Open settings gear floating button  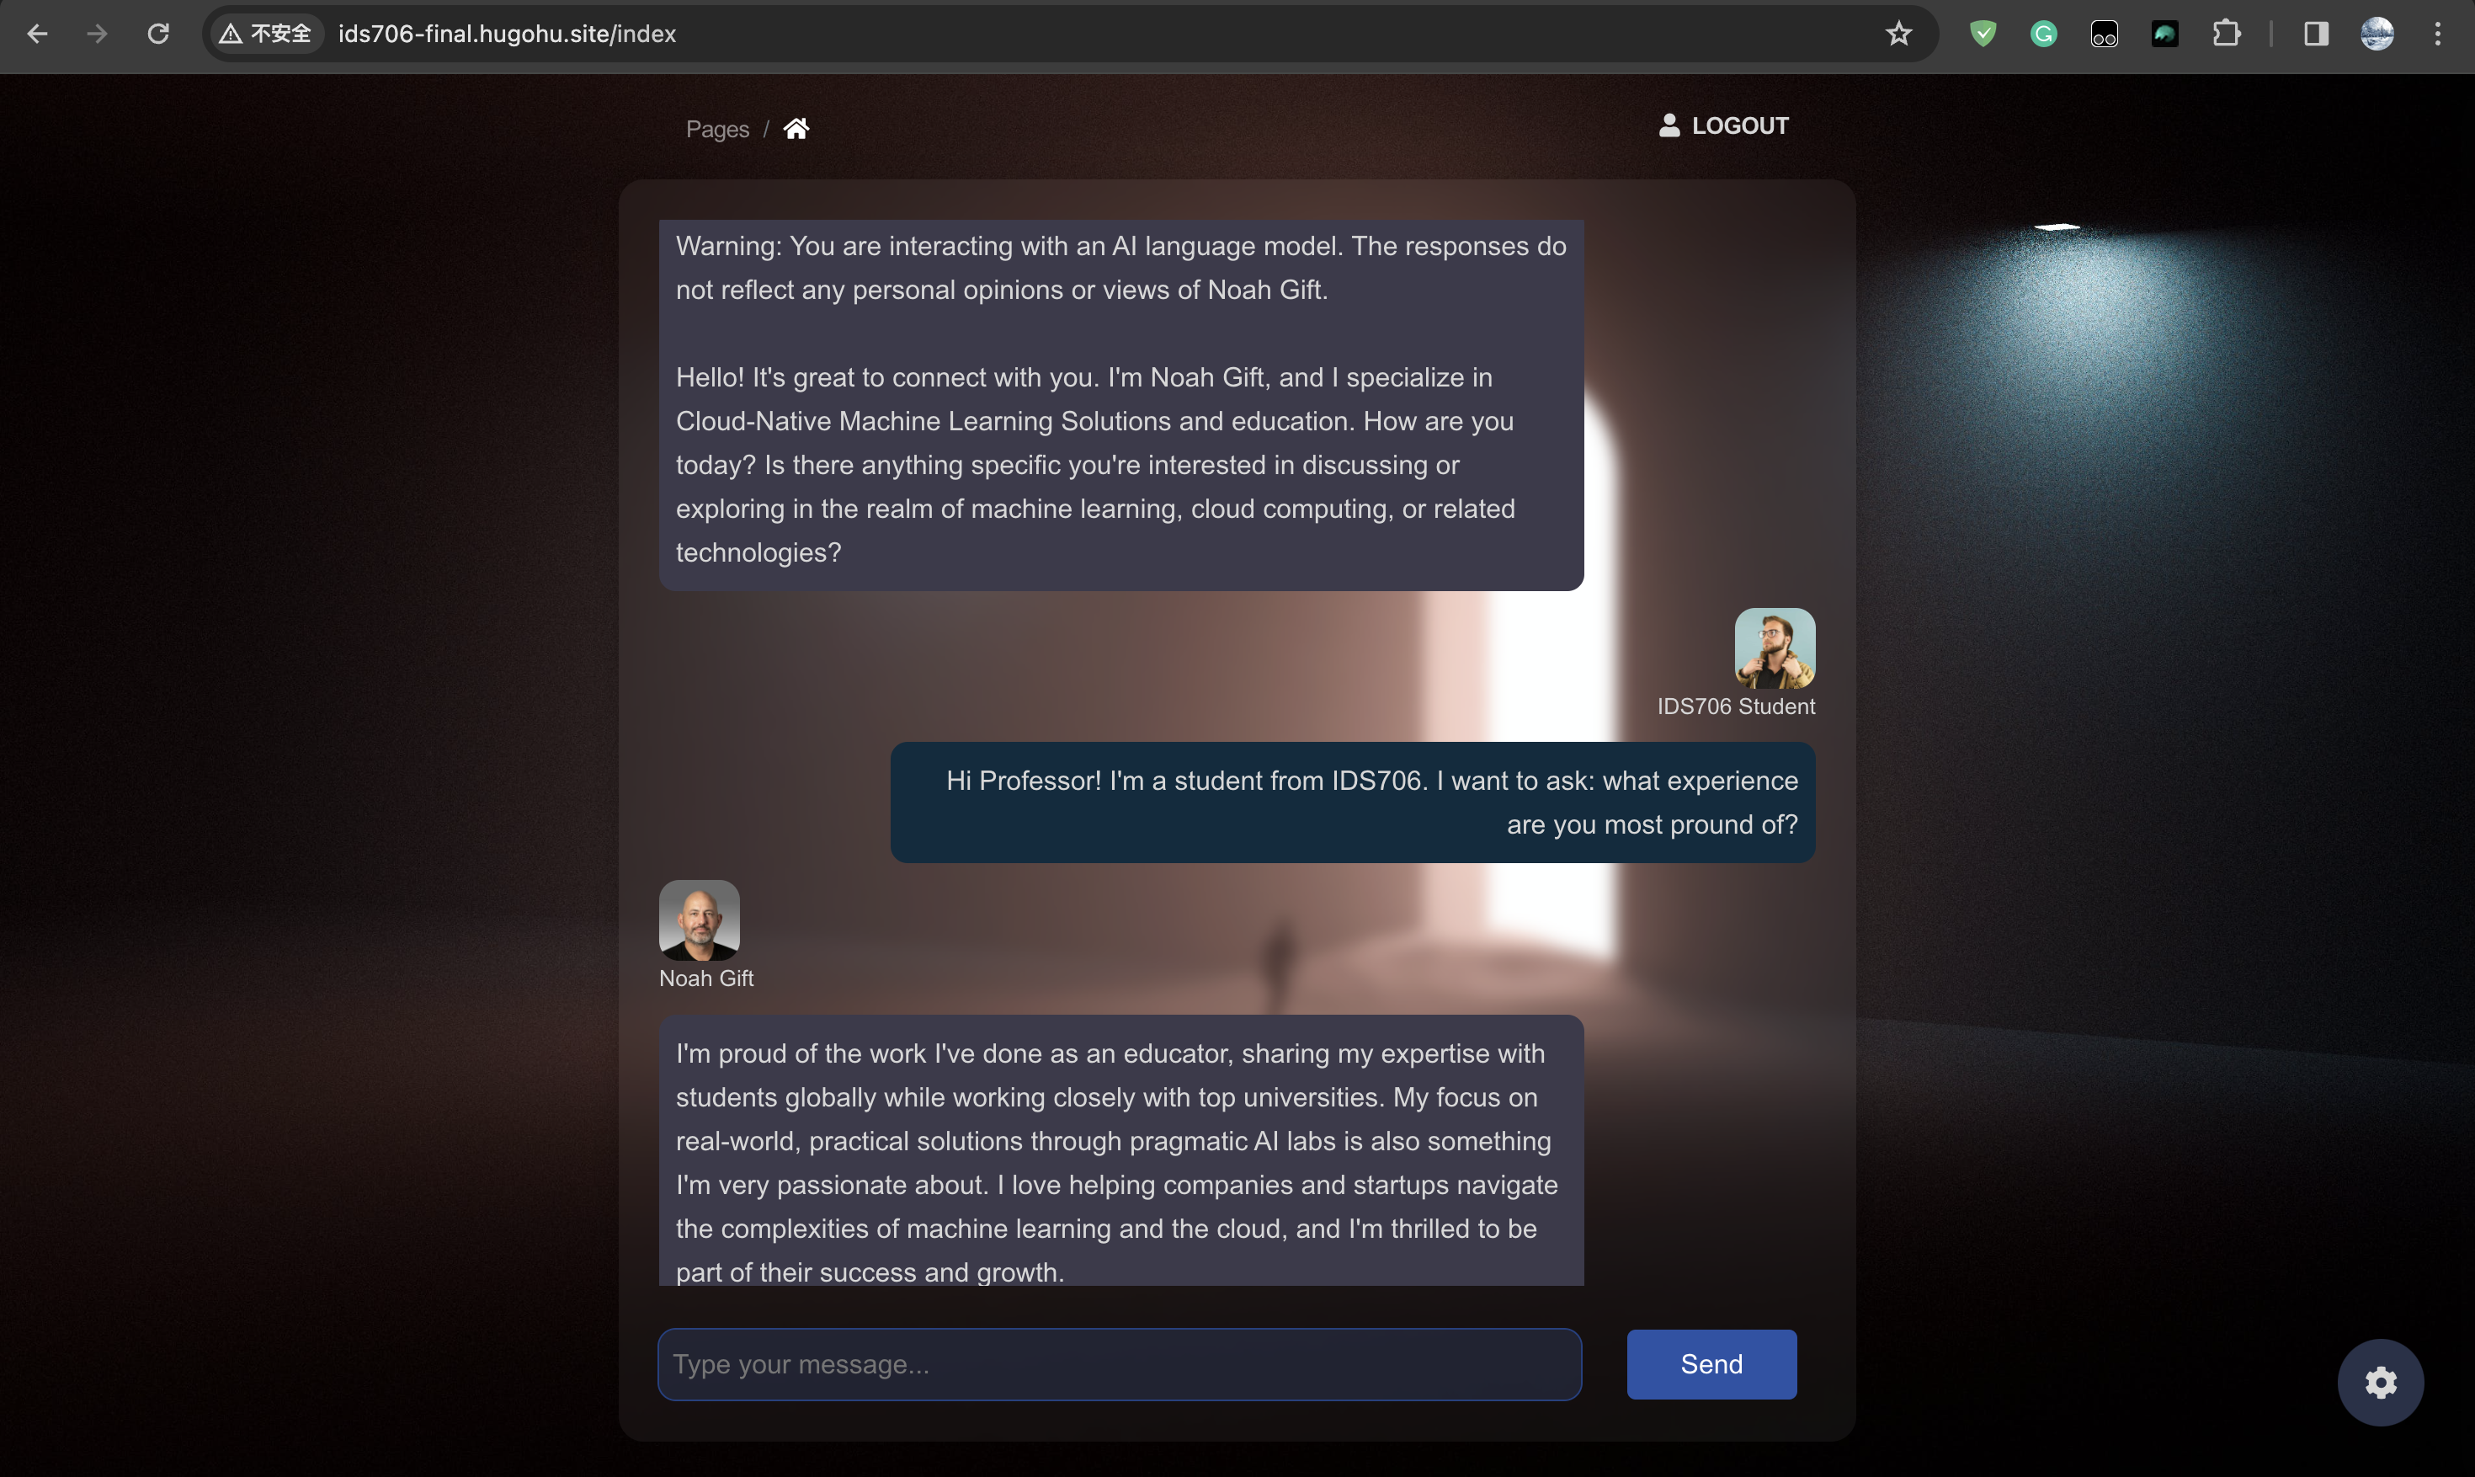[2380, 1383]
